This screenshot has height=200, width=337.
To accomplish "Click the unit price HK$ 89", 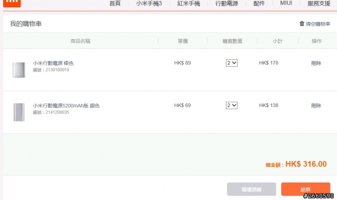I will [x=183, y=63].
